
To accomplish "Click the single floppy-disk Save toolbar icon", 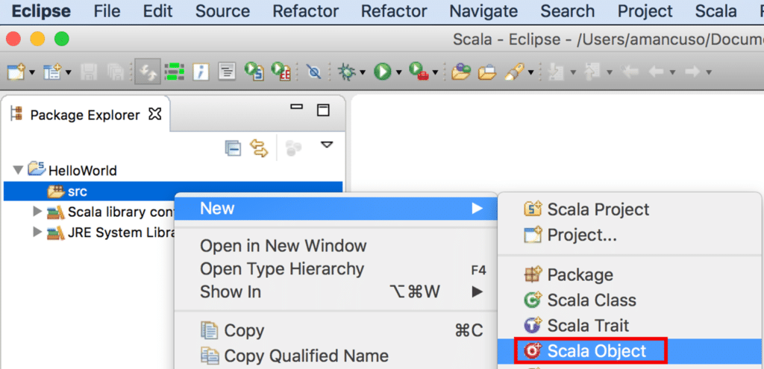I will (89, 72).
